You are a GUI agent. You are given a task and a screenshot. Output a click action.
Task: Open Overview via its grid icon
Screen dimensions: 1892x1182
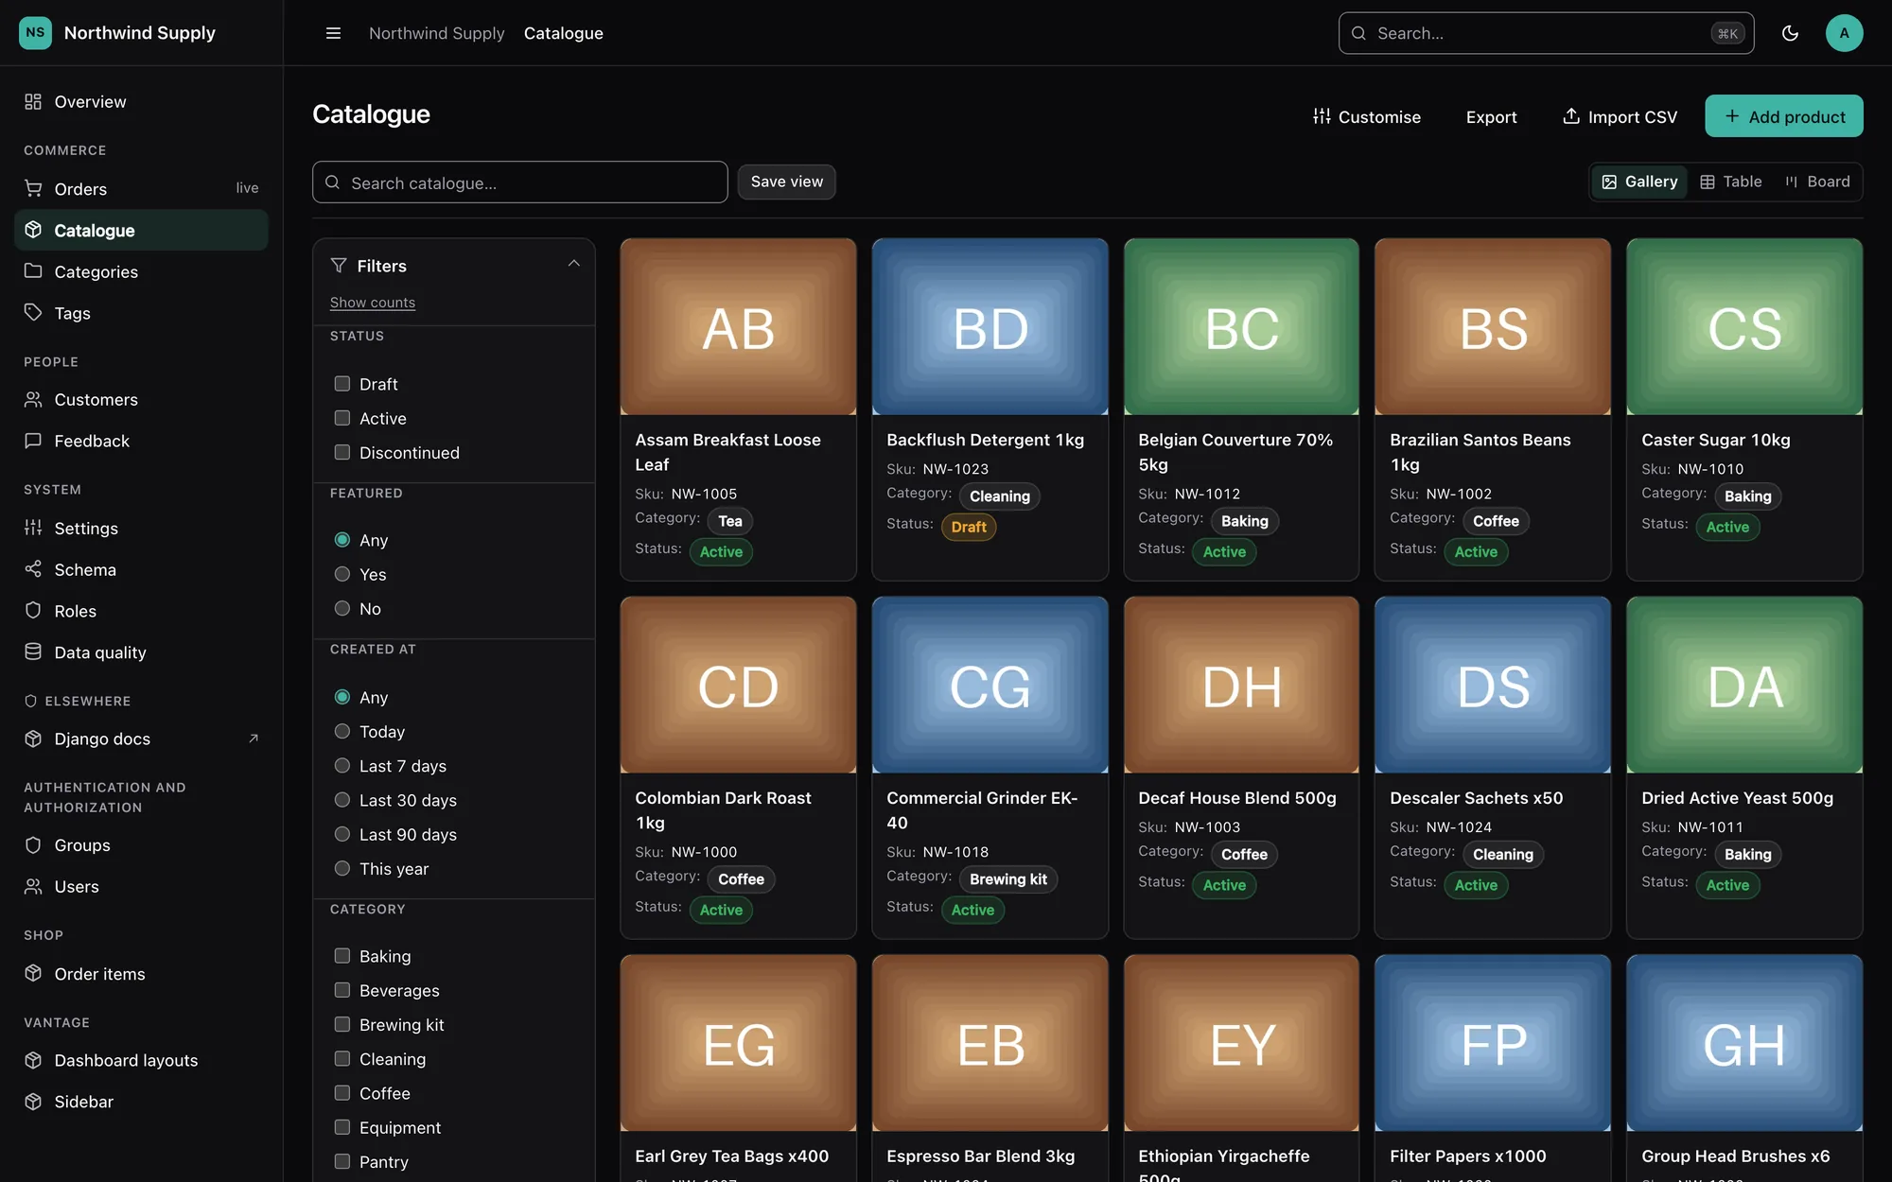pos(33,101)
